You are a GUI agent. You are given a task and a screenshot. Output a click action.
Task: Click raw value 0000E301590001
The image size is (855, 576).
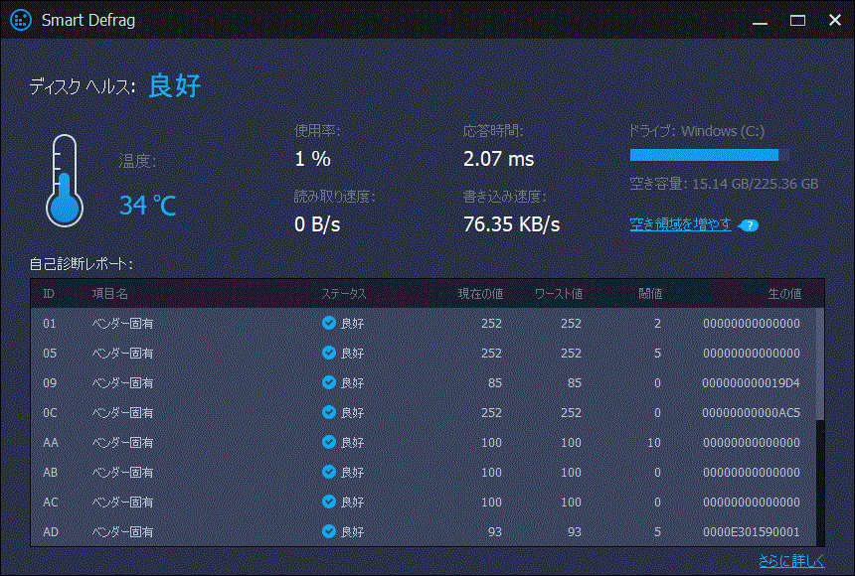(x=751, y=532)
